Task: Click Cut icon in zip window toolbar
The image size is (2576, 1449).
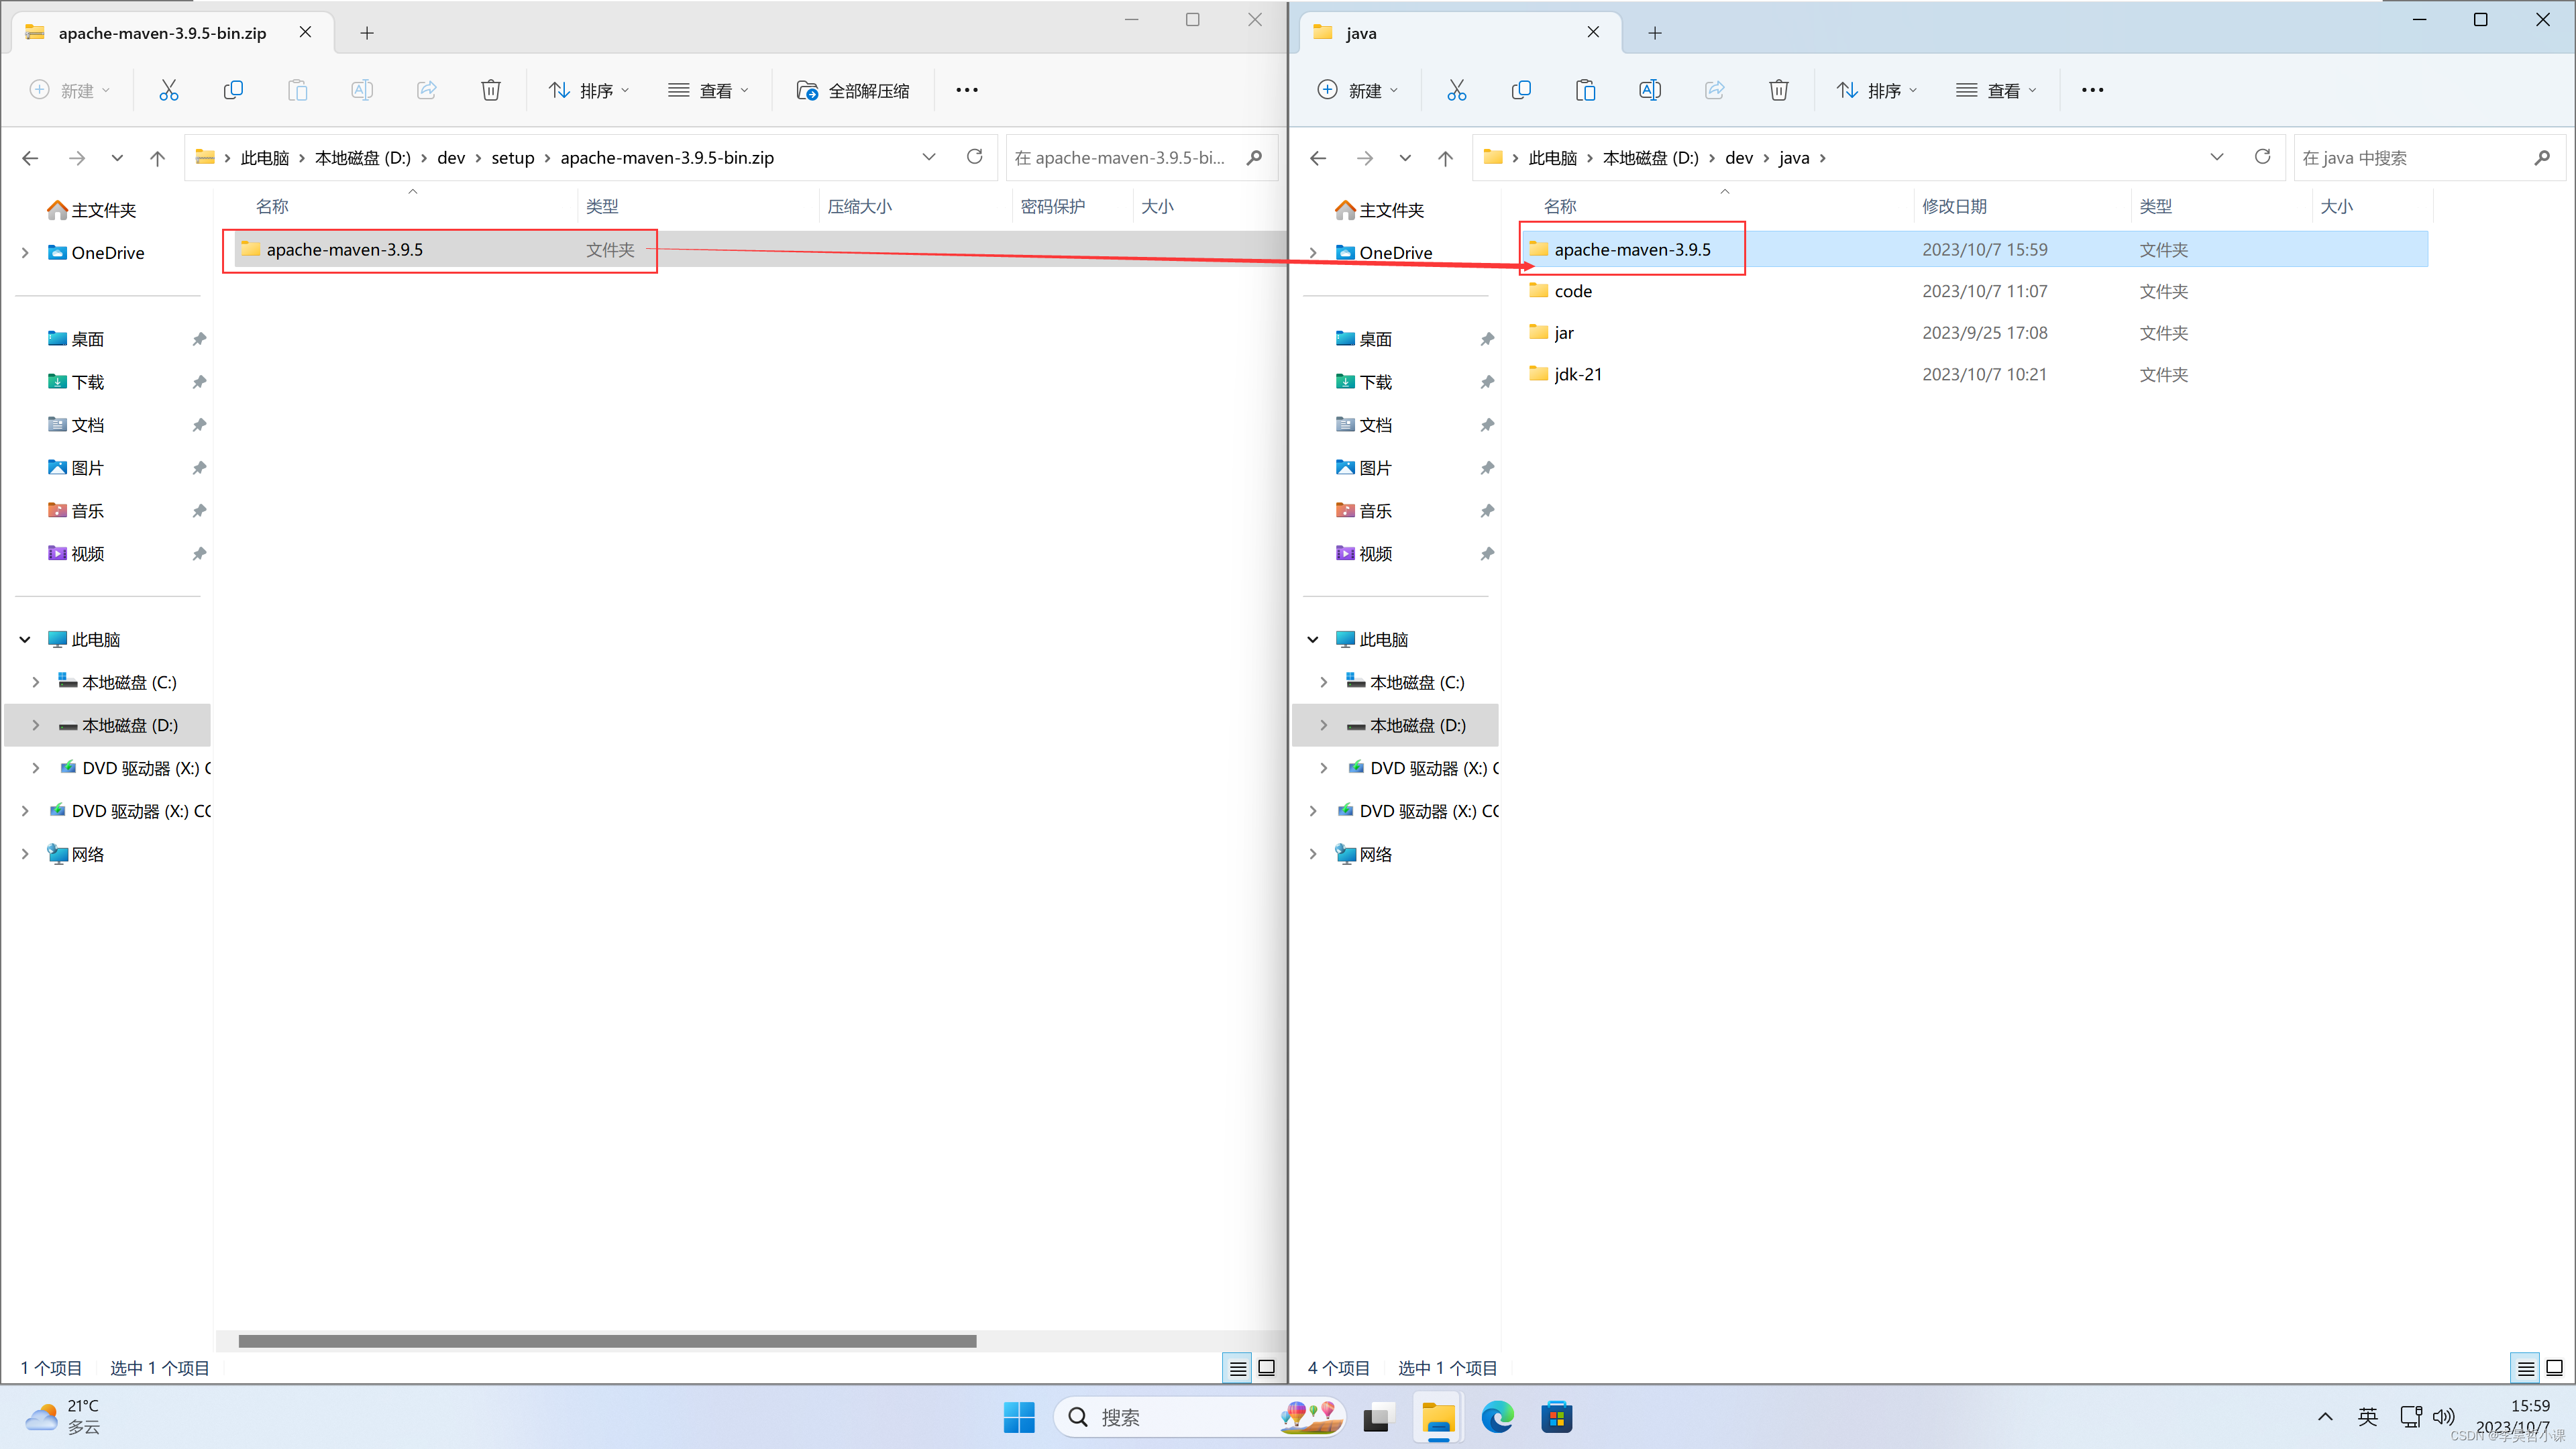Action: click(x=169, y=90)
